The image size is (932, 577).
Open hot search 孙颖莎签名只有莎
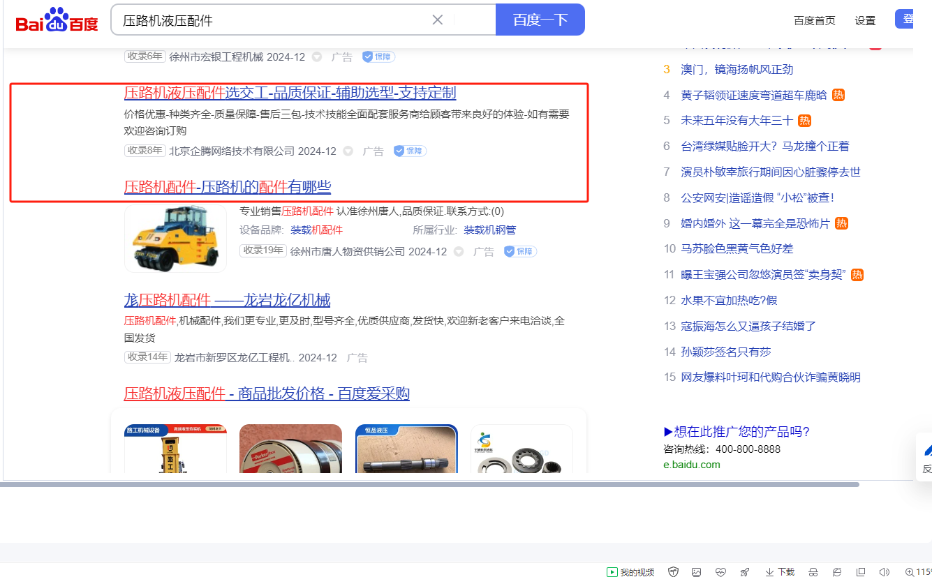[726, 352]
